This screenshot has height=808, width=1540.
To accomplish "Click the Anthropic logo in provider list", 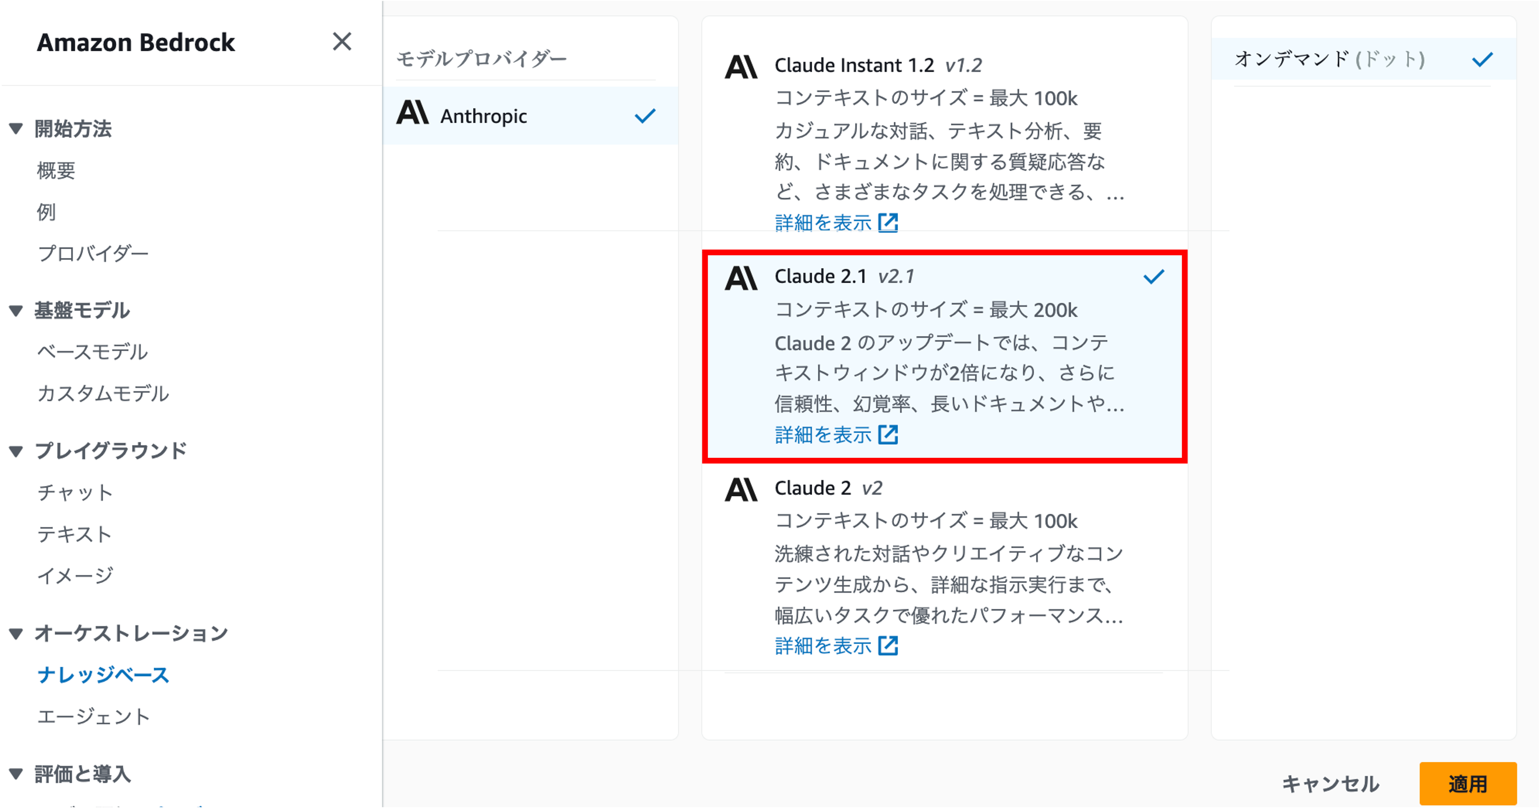I will [x=413, y=113].
